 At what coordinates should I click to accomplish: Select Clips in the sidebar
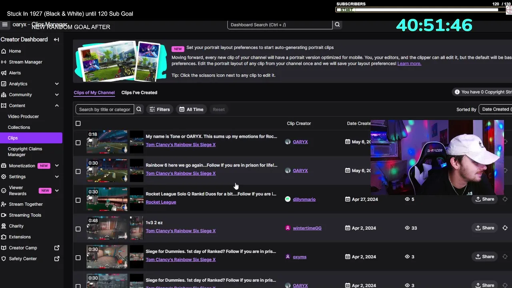point(31,138)
